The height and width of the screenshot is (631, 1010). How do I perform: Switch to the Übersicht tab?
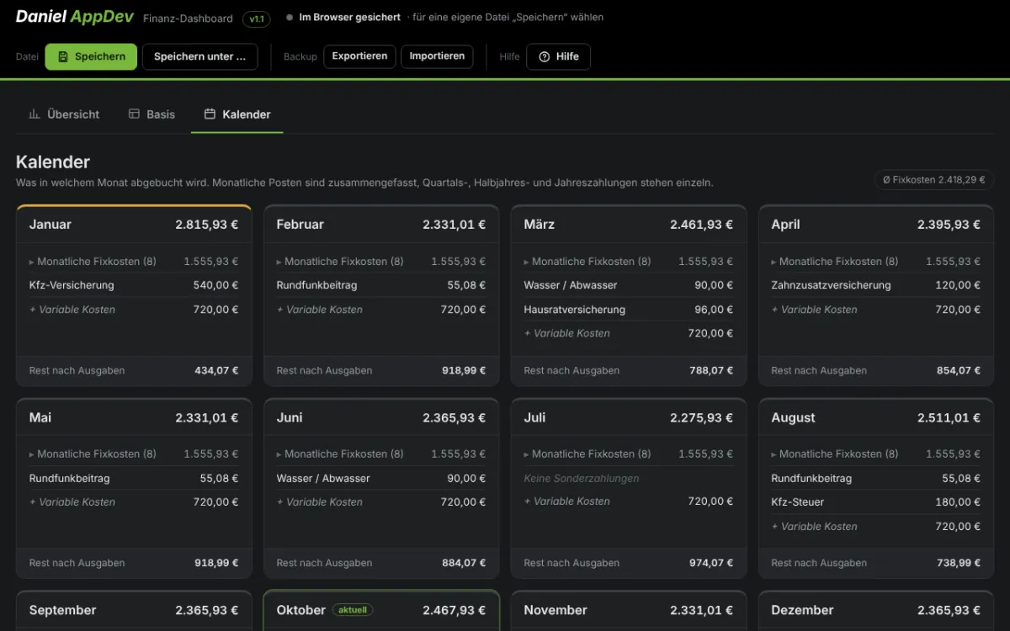(64, 114)
